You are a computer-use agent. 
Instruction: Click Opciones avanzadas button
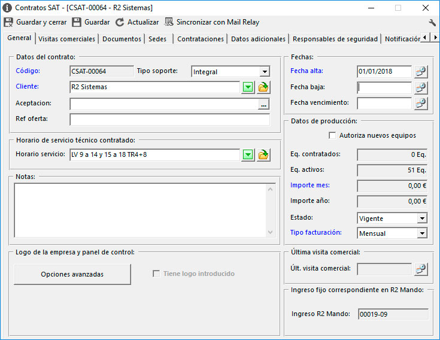pos(72,274)
